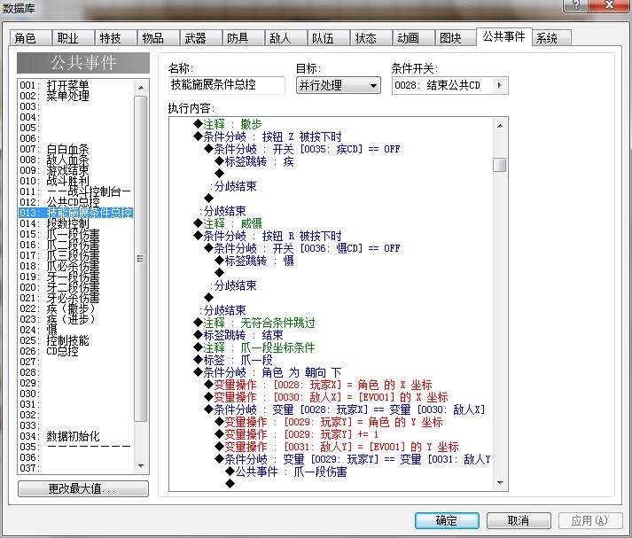Select the 开关 [0036: 慑CD] == OFF line

302,248
